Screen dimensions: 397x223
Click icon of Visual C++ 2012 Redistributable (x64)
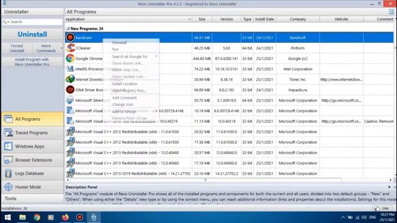click(70, 132)
